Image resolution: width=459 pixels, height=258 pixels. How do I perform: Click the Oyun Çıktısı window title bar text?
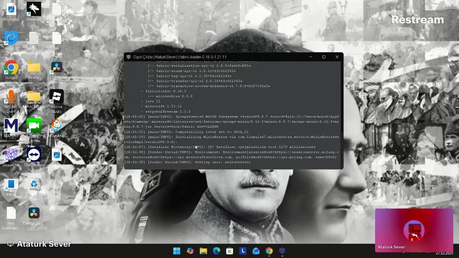[180, 57]
